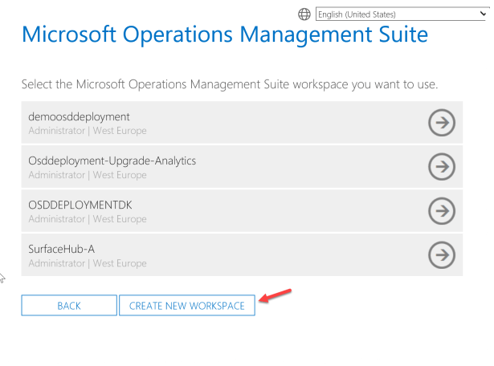Viewport: 494px width, 366px height.
Task: Click the arrow icon for Osddeployment-Upgrade-Analytics
Action: 442,167
